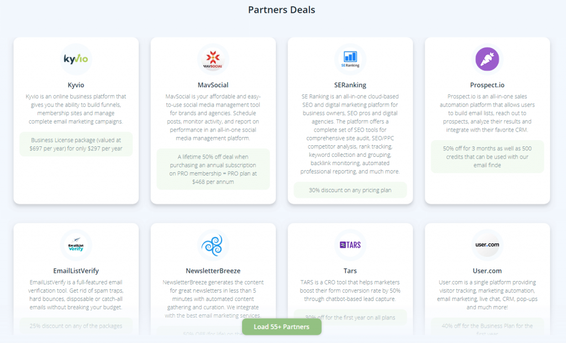Open the SE Ranking logo icon

[x=350, y=59]
